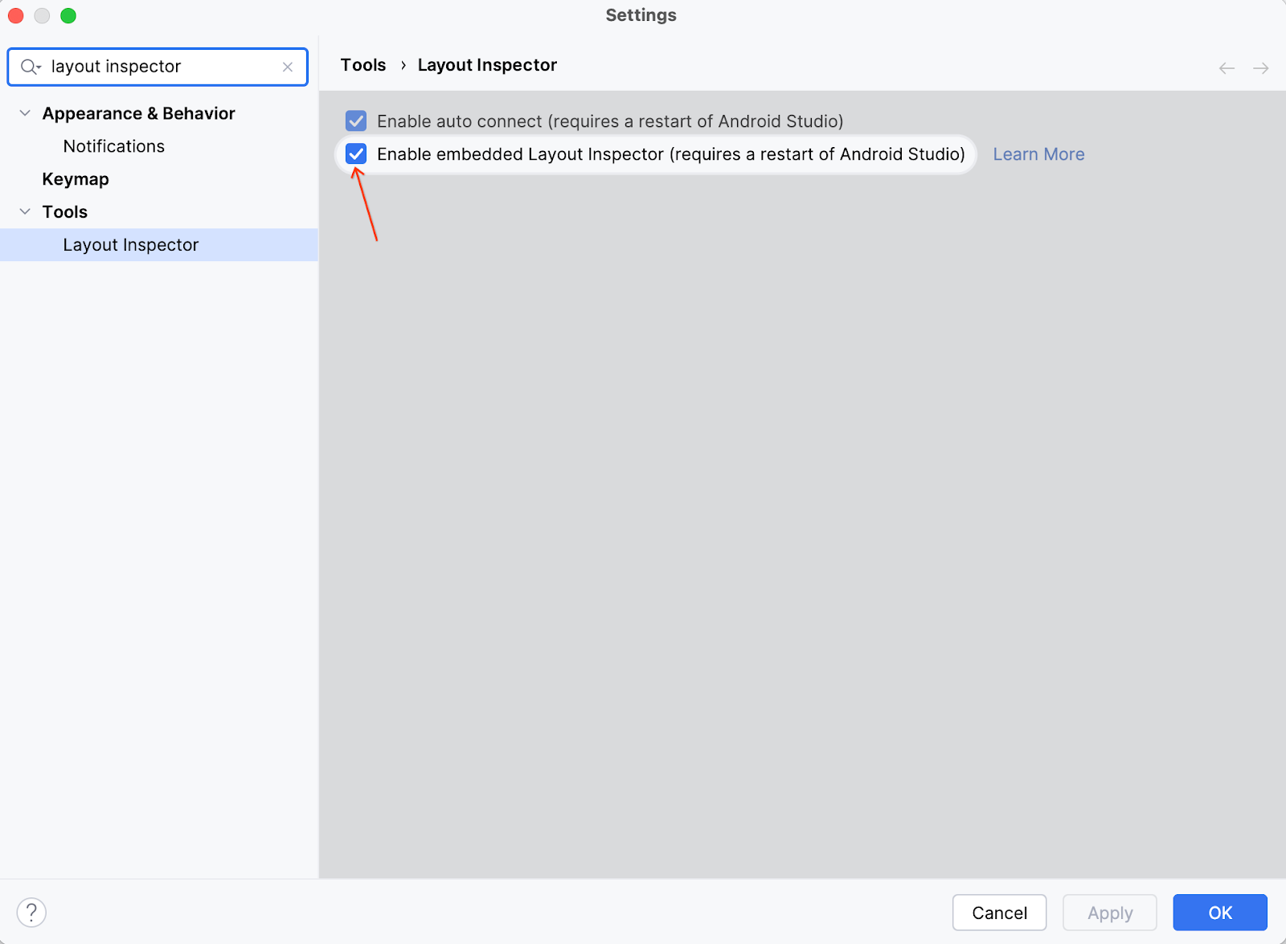Open the Keymap settings page
The image size is (1286, 944).
point(75,178)
